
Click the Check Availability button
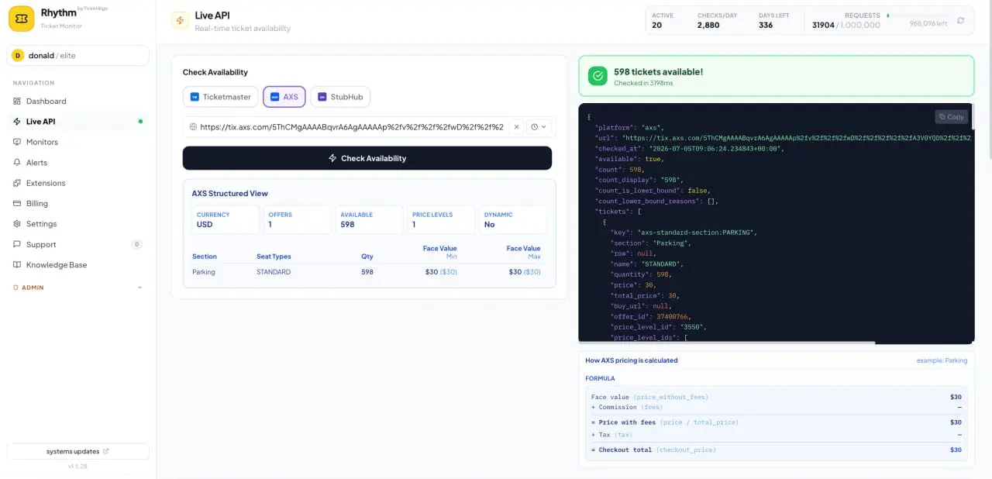point(367,158)
